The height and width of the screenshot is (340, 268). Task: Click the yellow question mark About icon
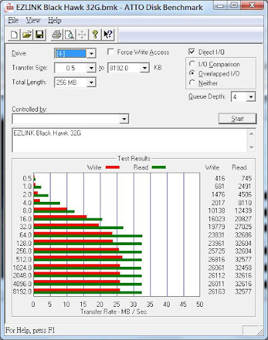coord(95,35)
